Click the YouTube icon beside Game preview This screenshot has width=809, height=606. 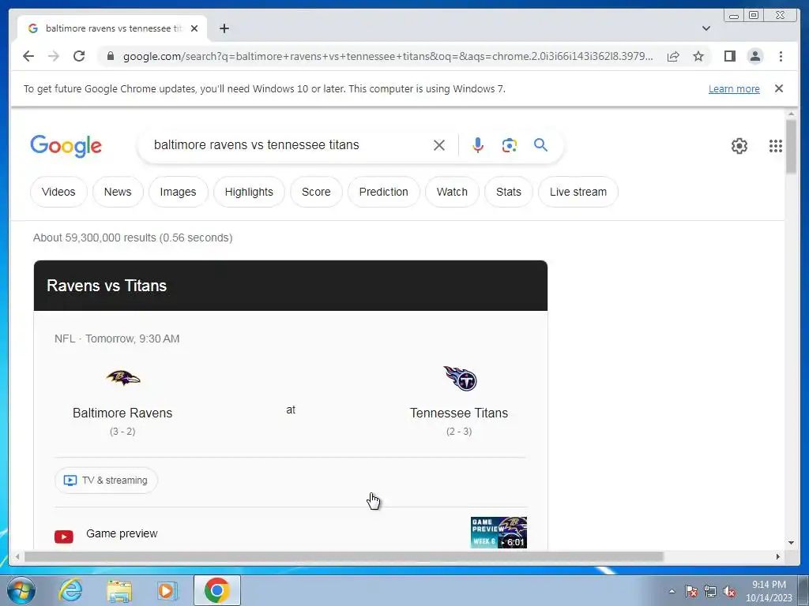(64, 537)
